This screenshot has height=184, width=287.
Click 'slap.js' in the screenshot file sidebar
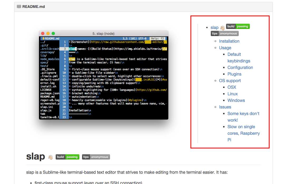click(46, 110)
